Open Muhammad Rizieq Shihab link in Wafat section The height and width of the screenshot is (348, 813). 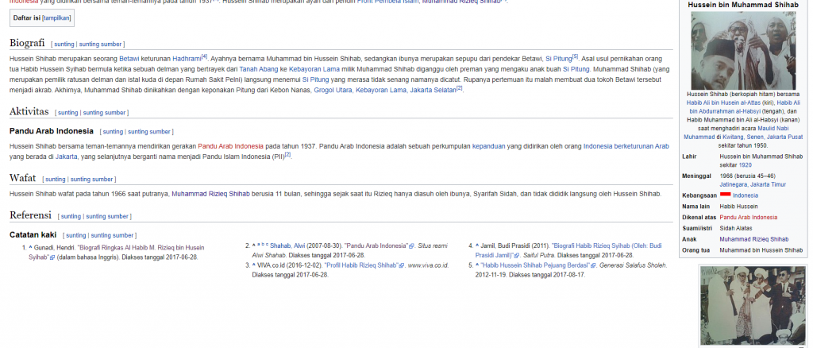click(210, 194)
